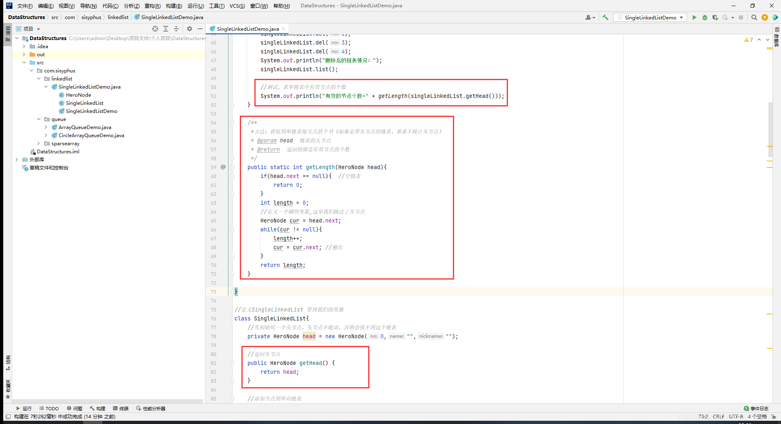The width and height of the screenshot is (781, 424).
Task: Stop the running process via stop square
Action: (741, 17)
